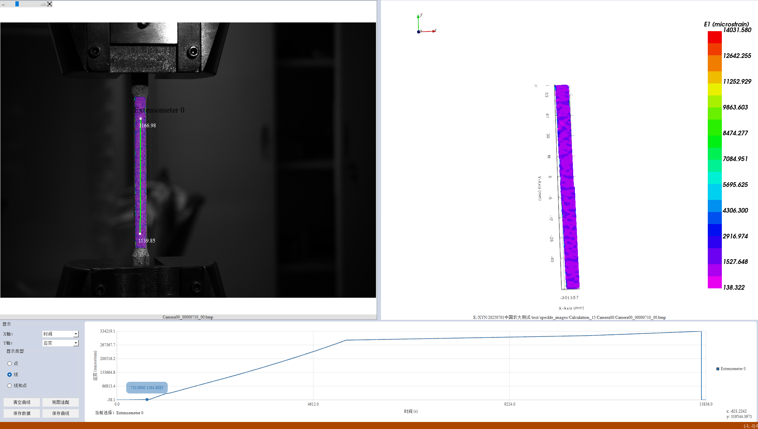Click the red swatch on E1 colorbar
This screenshot has height=429, width=758.
tap(714, 37)
